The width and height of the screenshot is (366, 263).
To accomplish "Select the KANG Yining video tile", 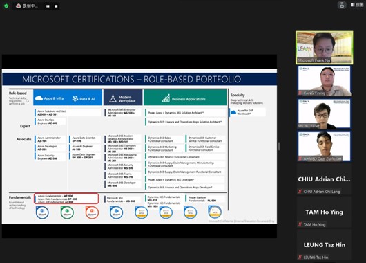I will click(324, 81).
